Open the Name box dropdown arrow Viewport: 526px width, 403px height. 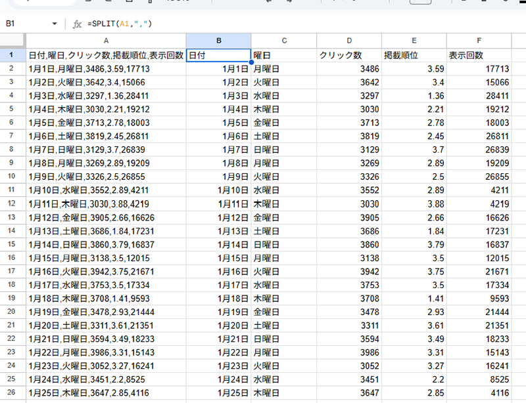click(x=55, y=24)
